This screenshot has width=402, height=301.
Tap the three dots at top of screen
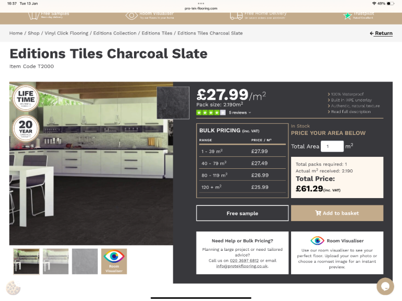pyautogui.click(x=201, y=3)
